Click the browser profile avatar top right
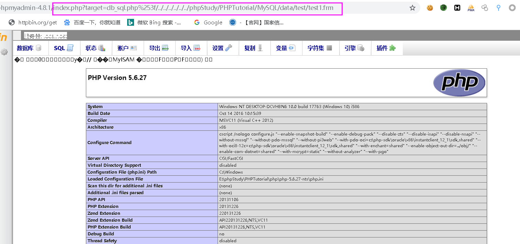520x244 pixels. 512,8
